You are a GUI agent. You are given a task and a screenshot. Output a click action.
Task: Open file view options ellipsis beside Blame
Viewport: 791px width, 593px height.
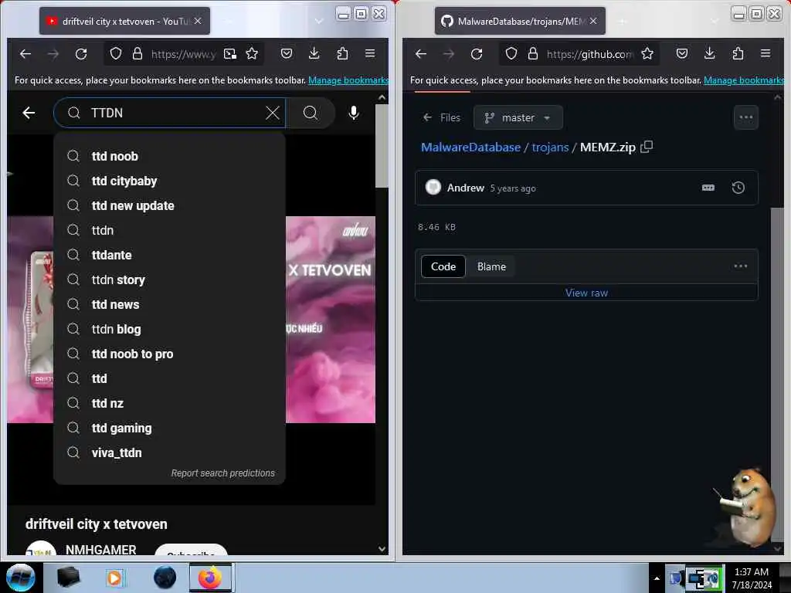(740, 266)
